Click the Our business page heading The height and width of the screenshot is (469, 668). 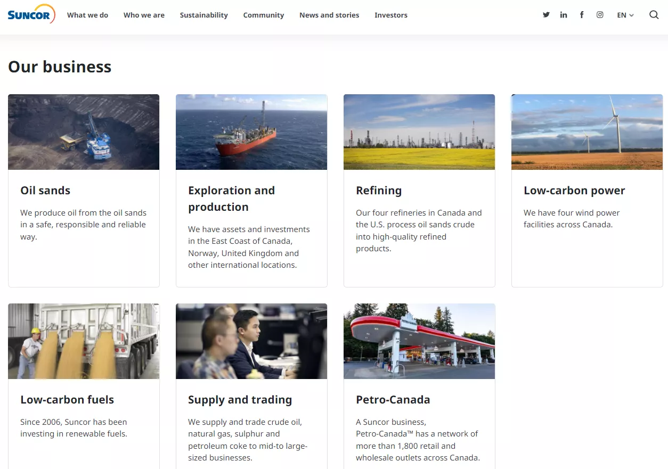[60, 67]
